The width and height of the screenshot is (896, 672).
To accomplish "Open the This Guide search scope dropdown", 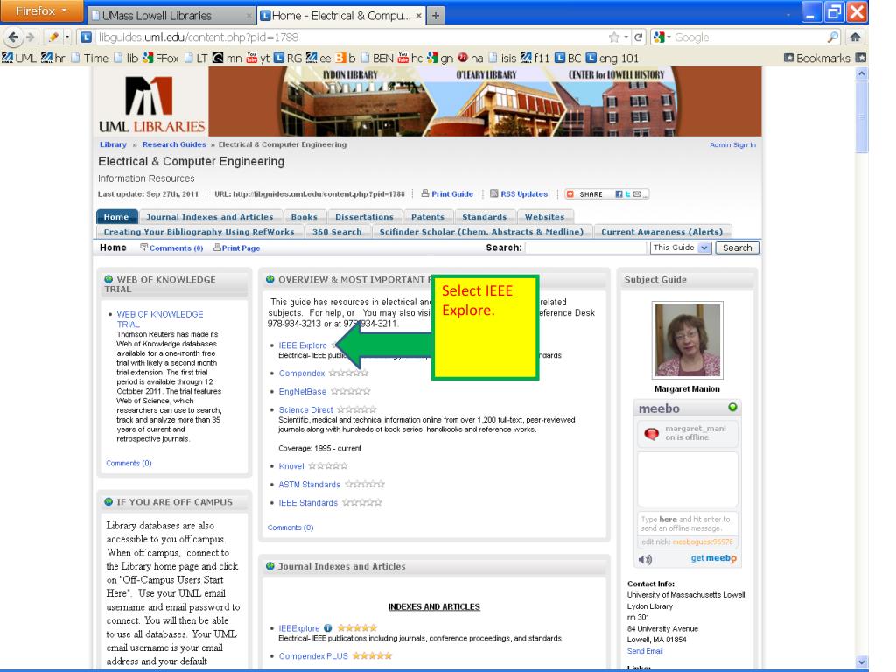I will (681, 248).
